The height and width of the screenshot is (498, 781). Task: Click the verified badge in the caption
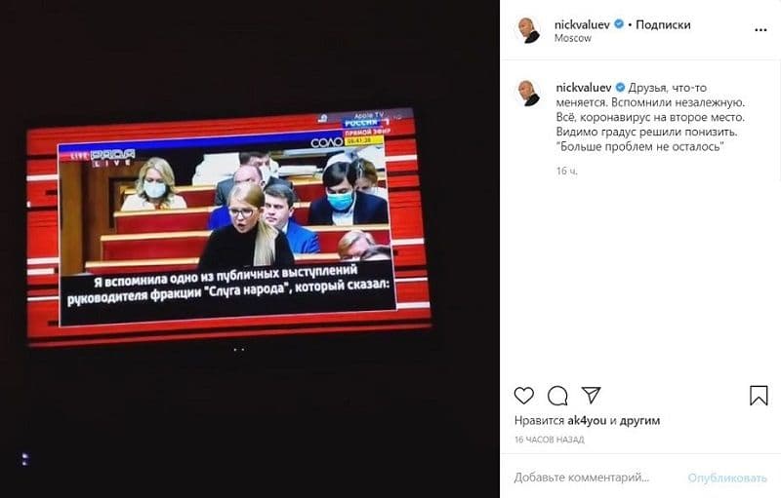click(620, 88)
